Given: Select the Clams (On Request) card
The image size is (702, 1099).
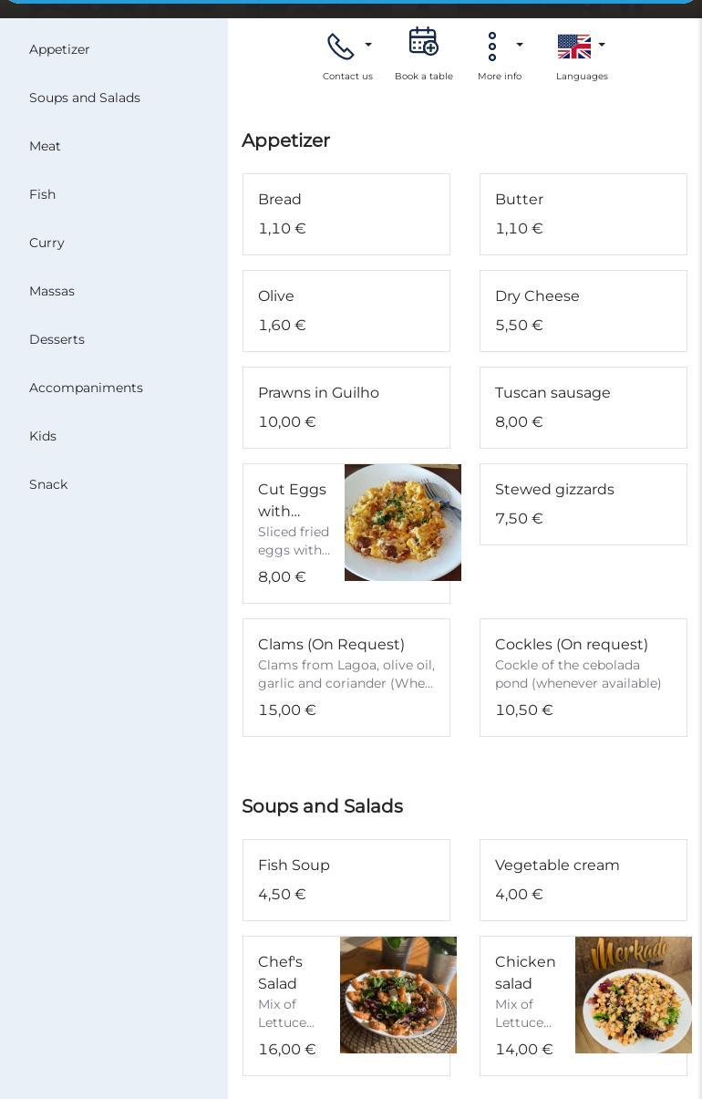Looking at the screenshot, I should click(346, 678).
